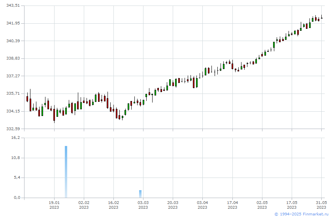Click the 17.05 2023 date label
The width and height of the screenshot is (332, 217).
[292, 205]
